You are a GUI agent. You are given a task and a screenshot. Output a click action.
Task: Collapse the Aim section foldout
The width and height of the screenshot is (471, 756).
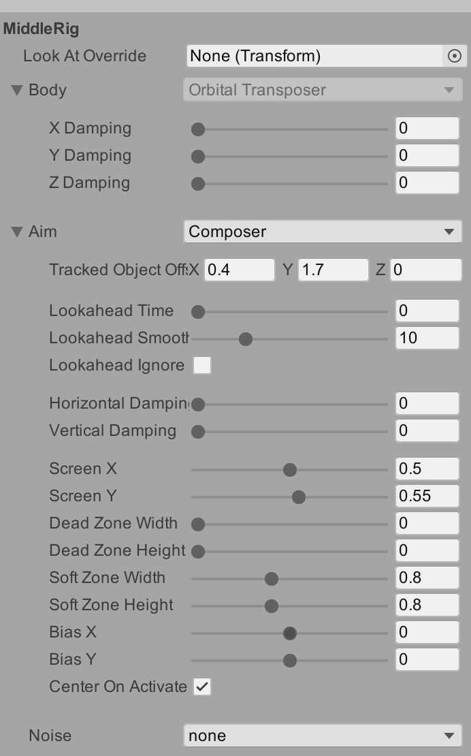(18, 232)
